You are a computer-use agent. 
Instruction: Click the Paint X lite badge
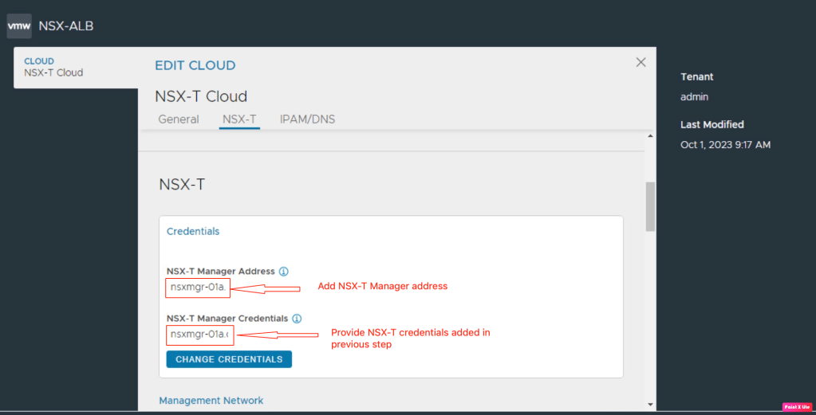tap(797, 406)
